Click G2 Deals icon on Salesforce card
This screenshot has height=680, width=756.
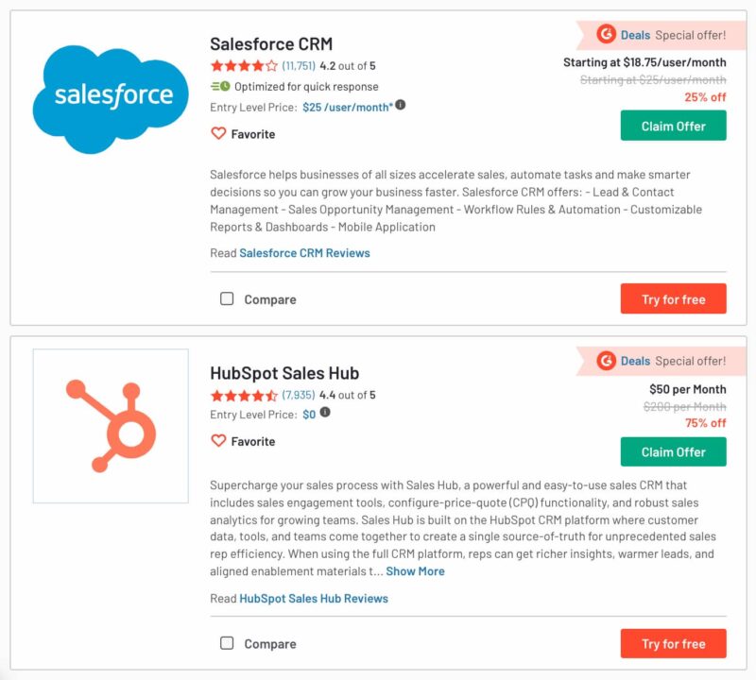[606, 34]
